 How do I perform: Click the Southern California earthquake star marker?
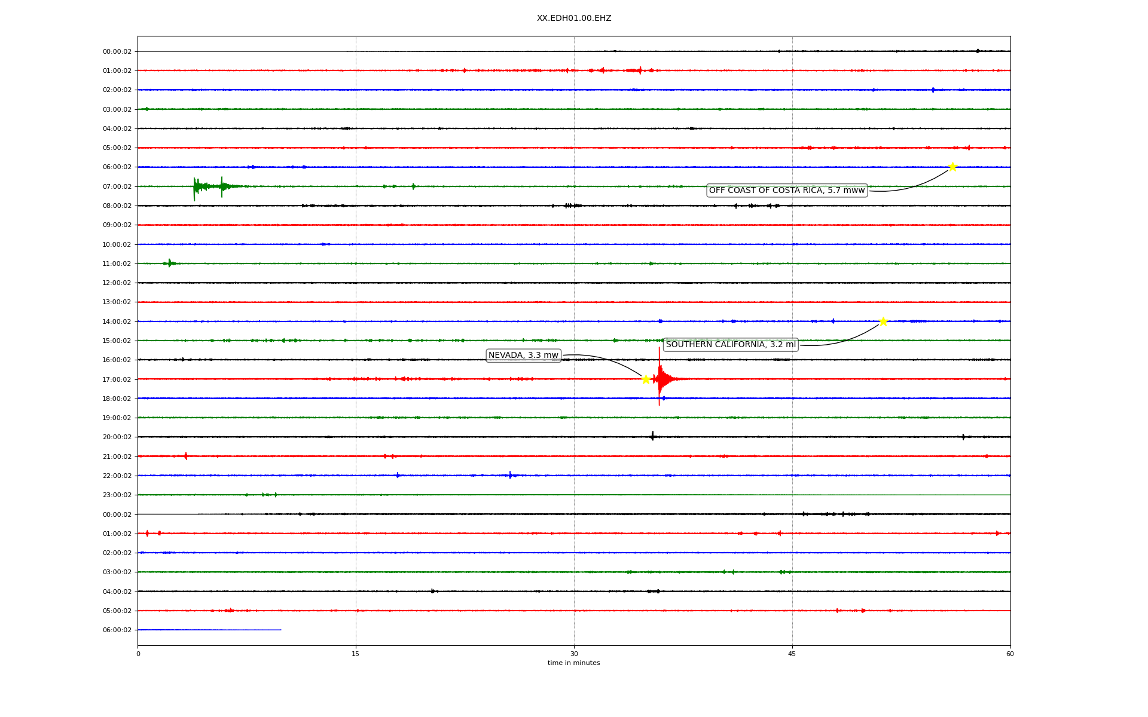883,321
